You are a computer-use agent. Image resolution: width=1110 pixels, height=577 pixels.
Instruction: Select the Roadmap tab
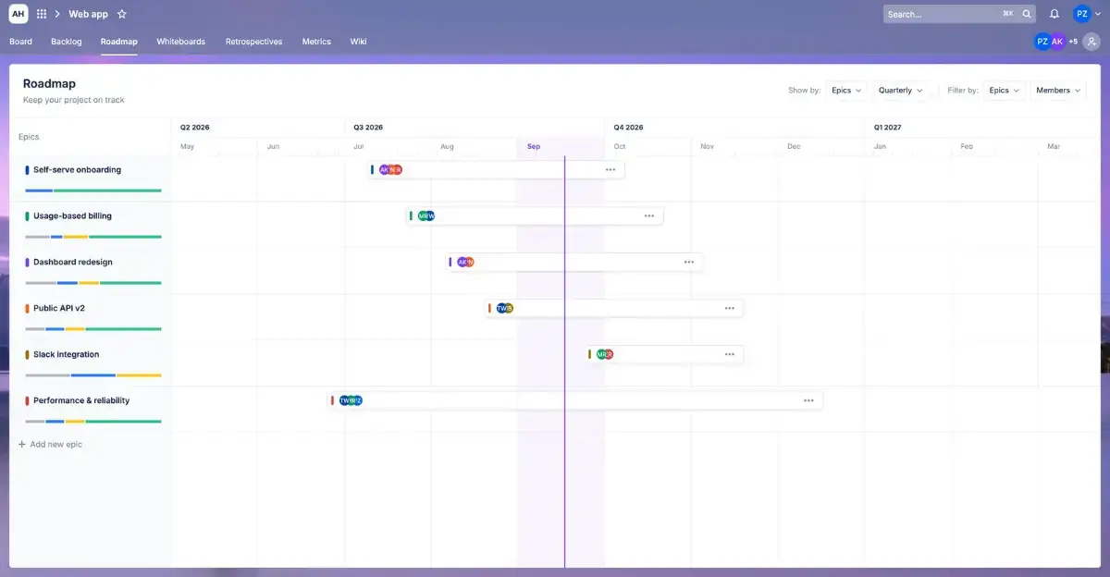tap(119, 42)
